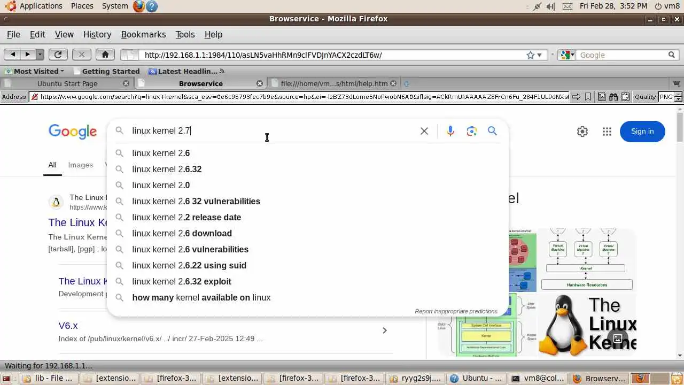Open the V6.x search result link
The image size is (684, 385).
click(68, 326)
